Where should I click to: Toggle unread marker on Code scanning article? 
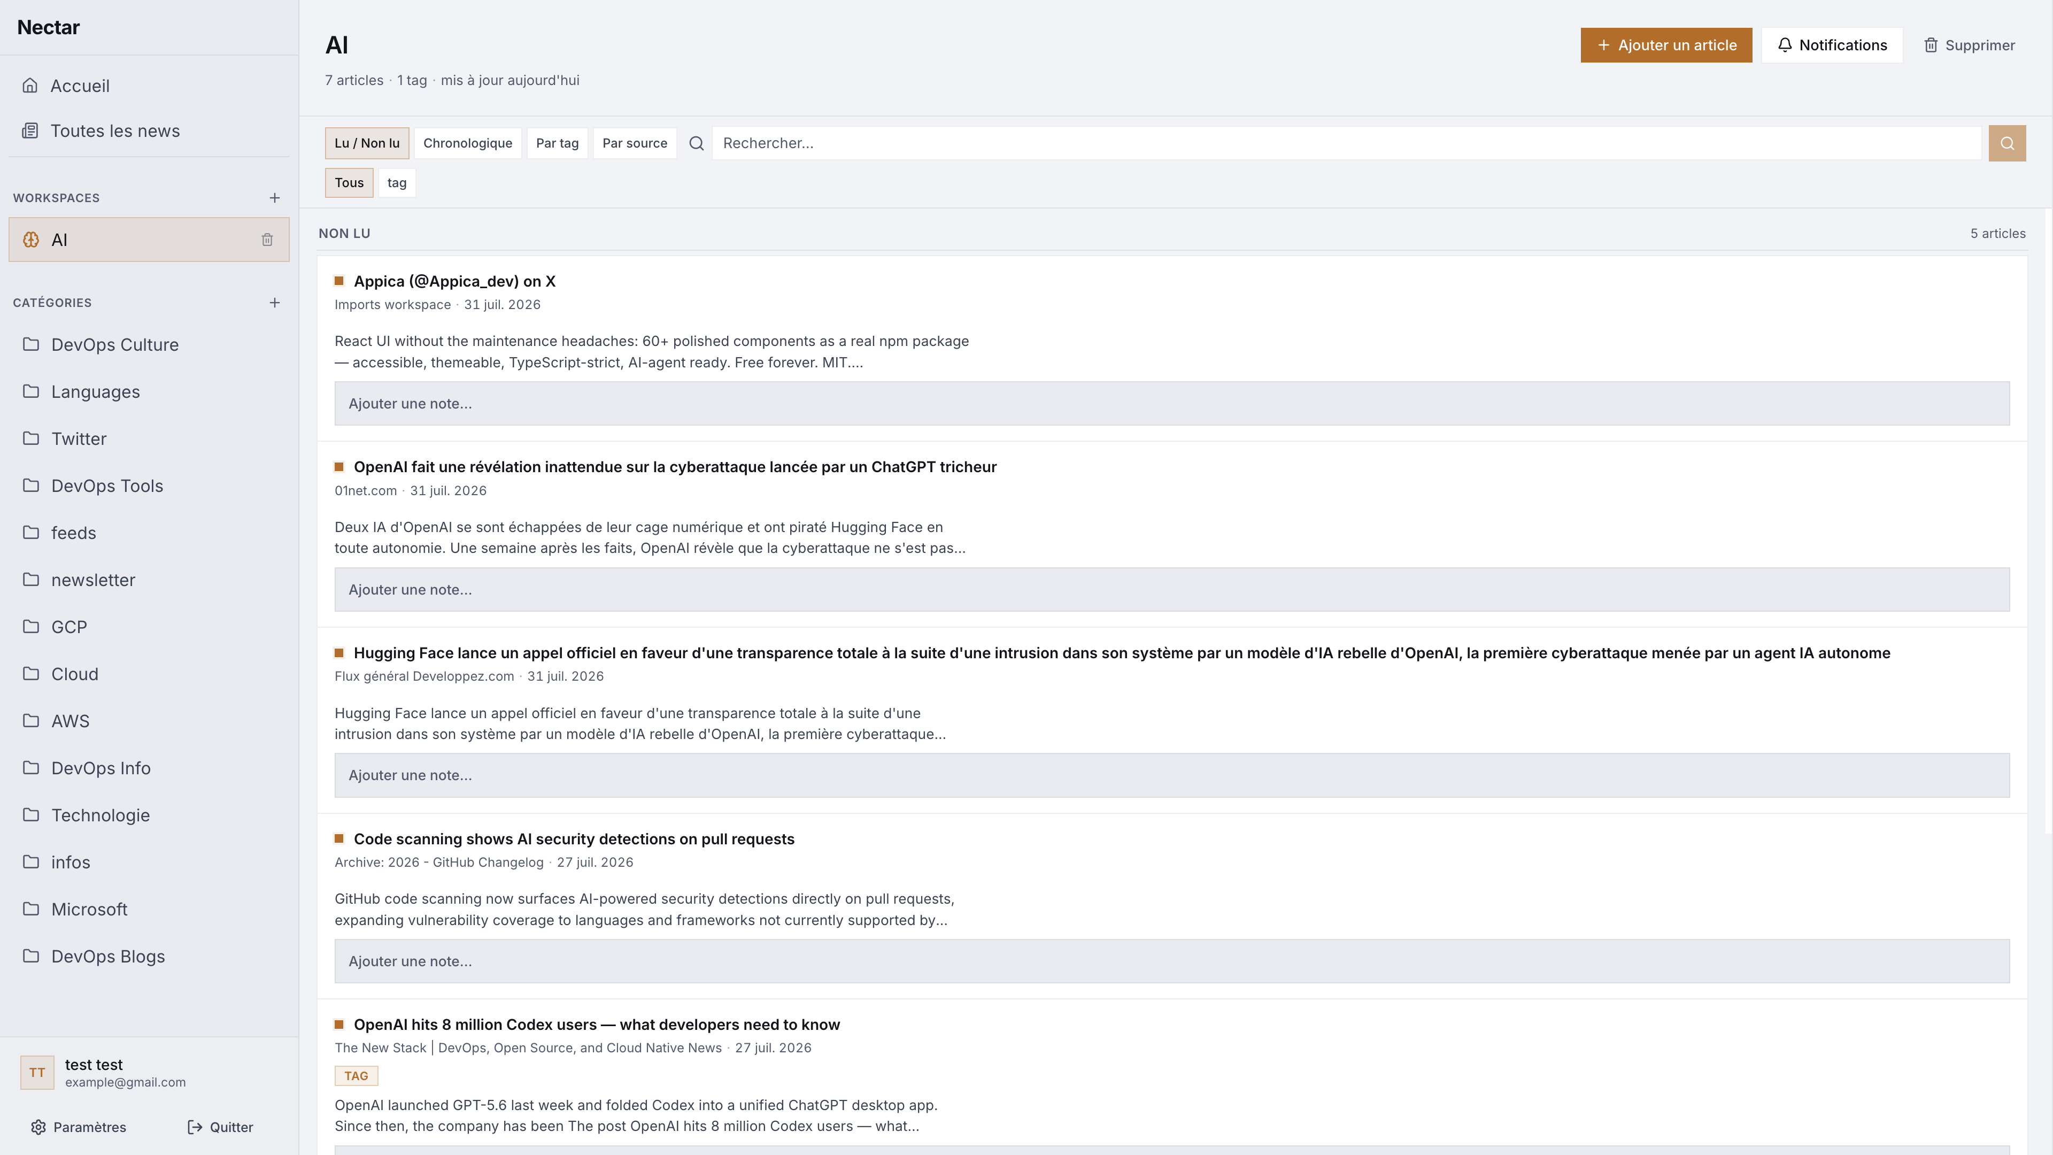pyautogui.click(x=339, y=838)
